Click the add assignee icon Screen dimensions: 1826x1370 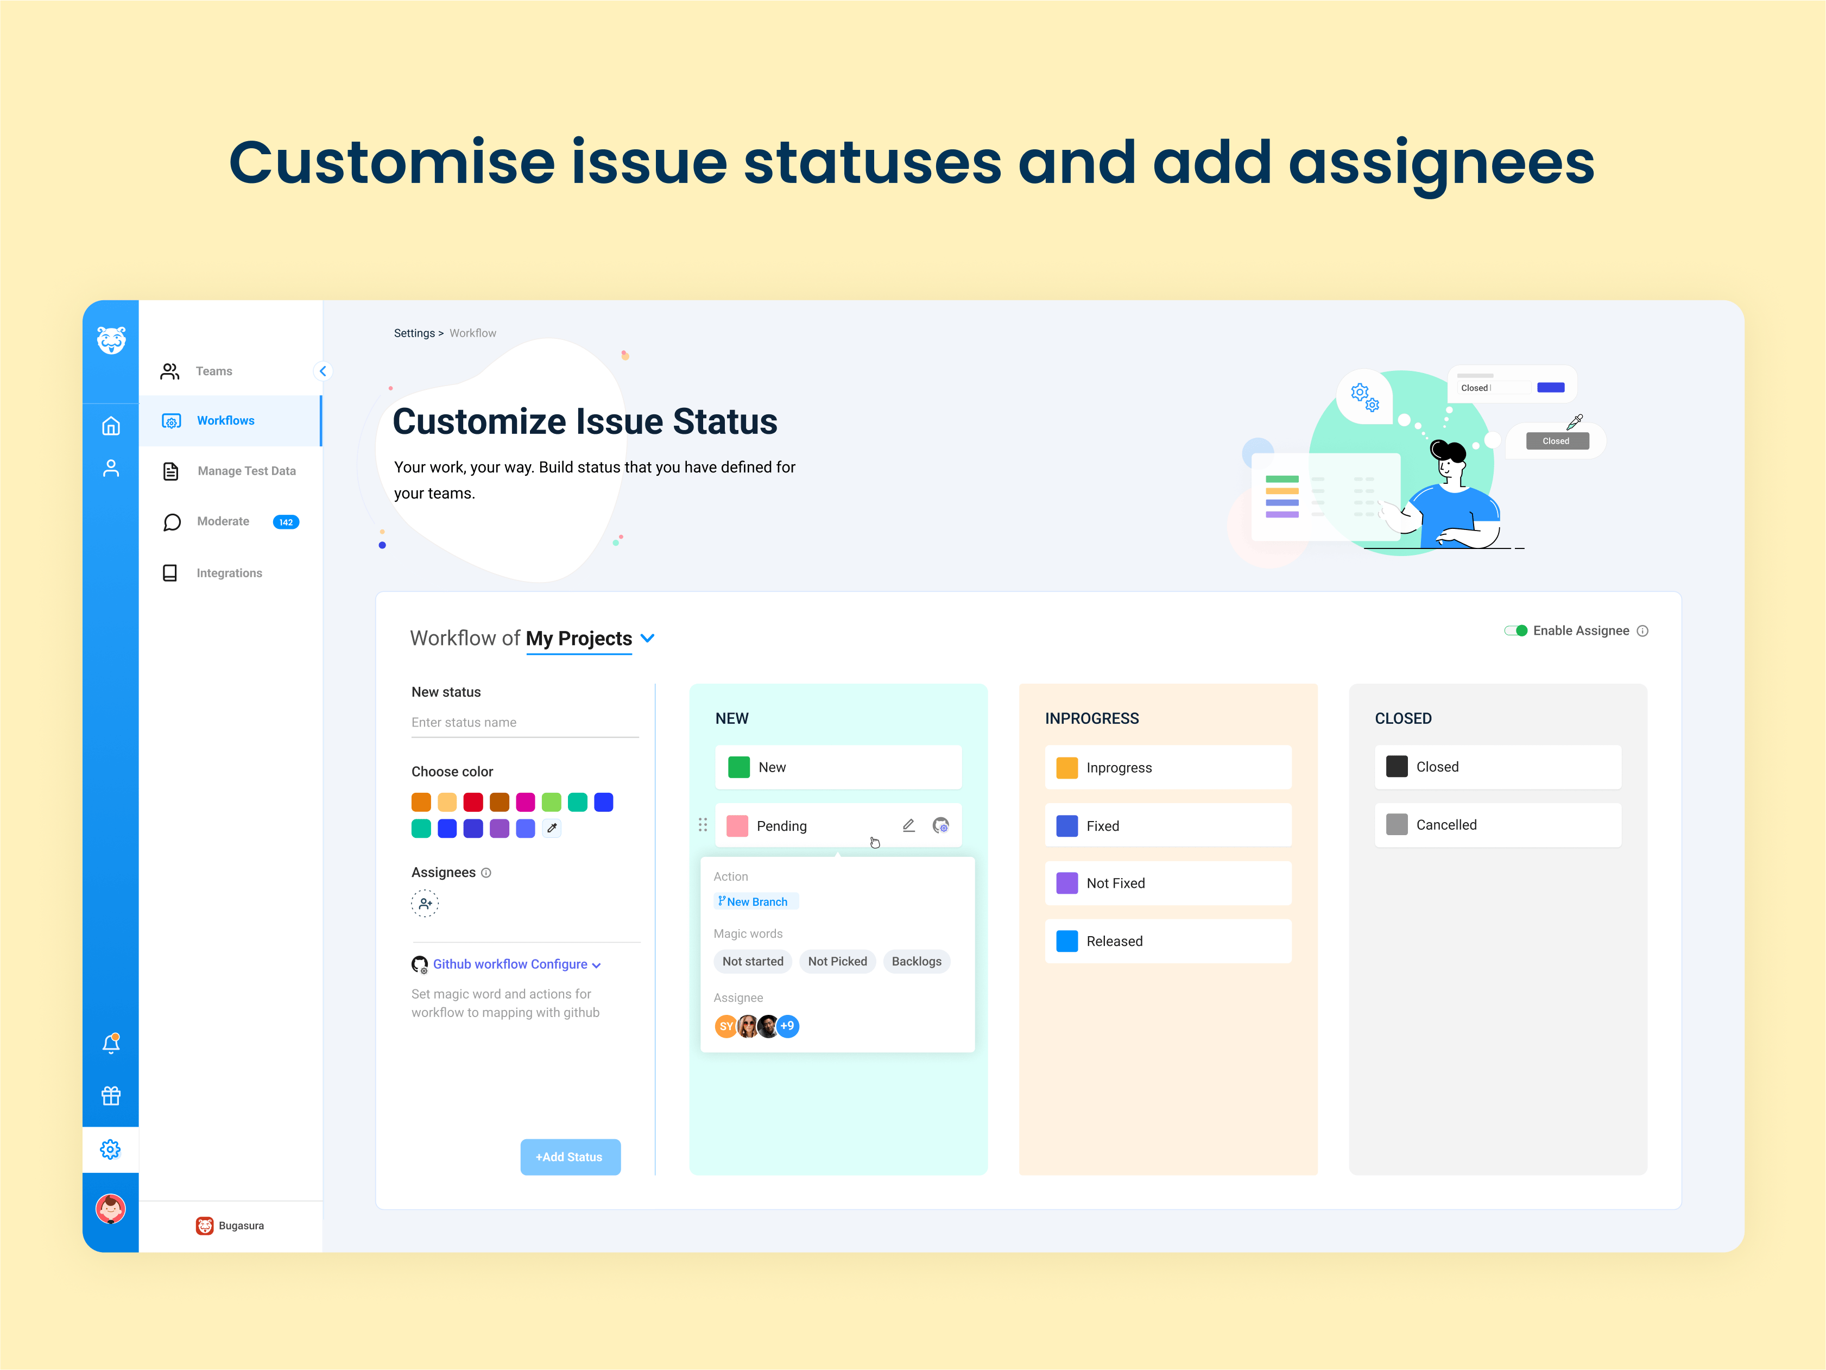coord(424,904)
